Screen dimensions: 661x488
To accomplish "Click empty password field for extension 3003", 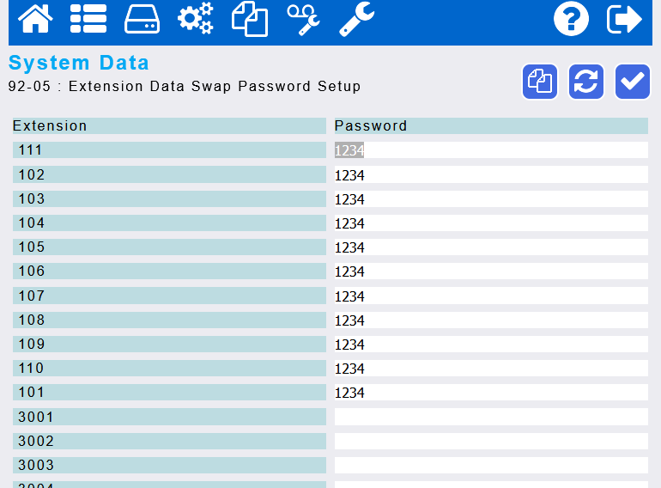I will point(491,465).
